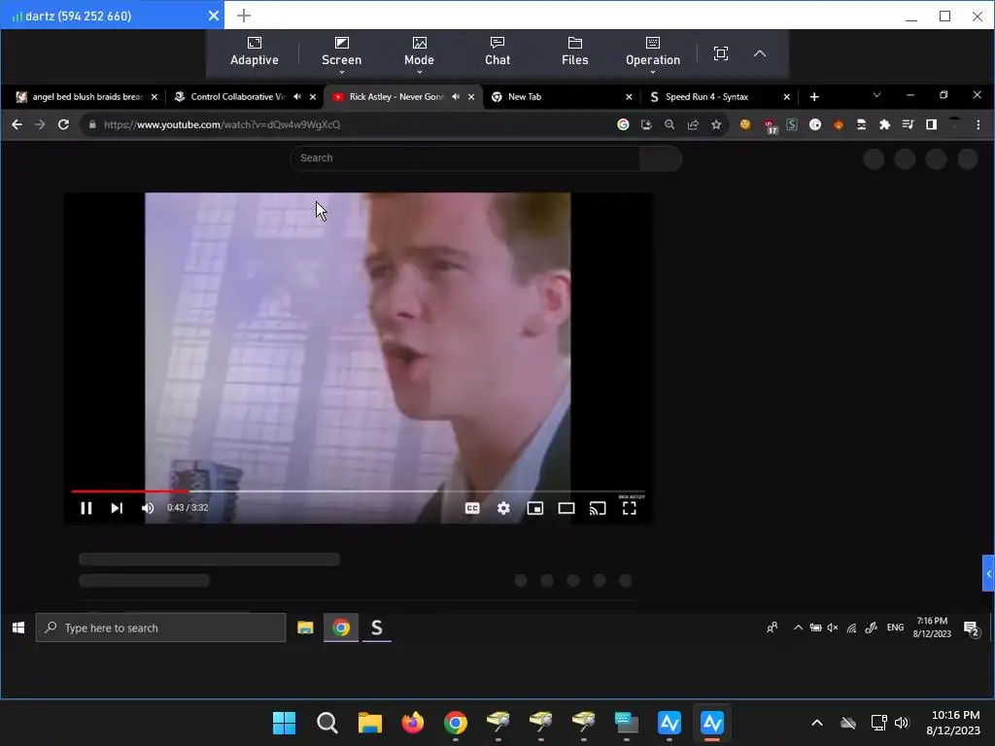Click the YouTube search field
The height and width of the screenshot is (746, 995).
click(x=464, y=158)
